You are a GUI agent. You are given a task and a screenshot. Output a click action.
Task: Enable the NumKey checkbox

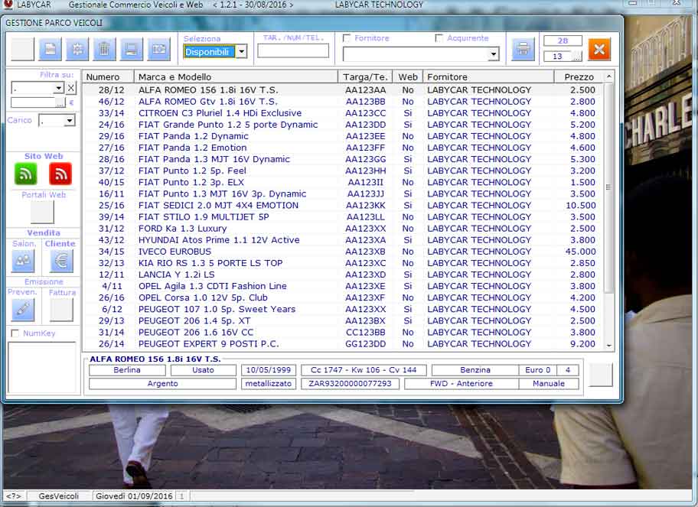(x=15, y=333)
